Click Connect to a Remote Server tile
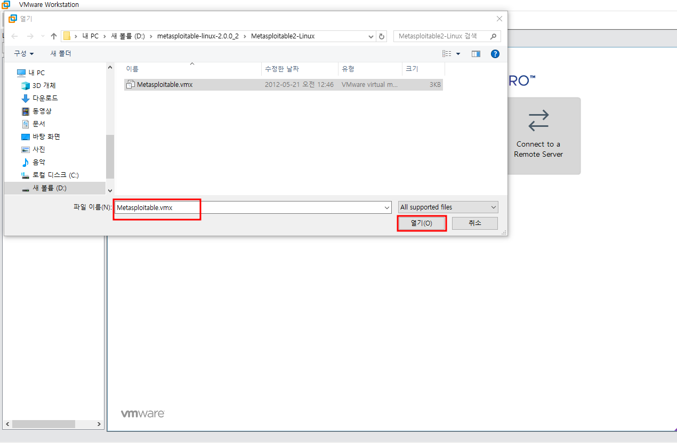 (538, 136)
